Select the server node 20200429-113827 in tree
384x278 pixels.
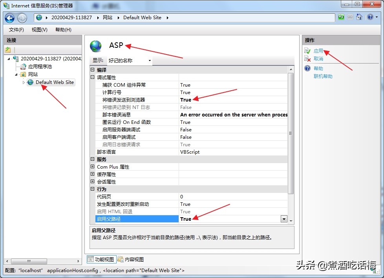[51, 59]
